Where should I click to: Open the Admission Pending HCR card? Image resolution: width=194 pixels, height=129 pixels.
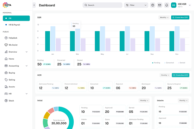[49, 86]
